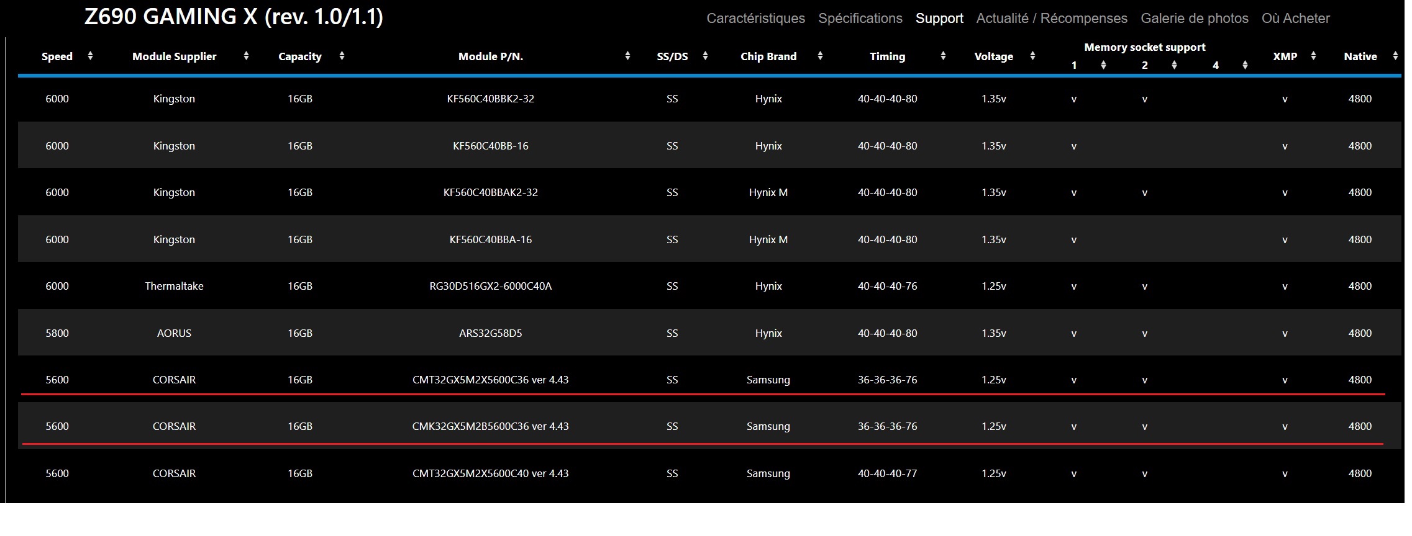This screenshot has height=536, width=1412.
Task: Click Module Supplier sort arrows icon
Action: coord(247,56)
